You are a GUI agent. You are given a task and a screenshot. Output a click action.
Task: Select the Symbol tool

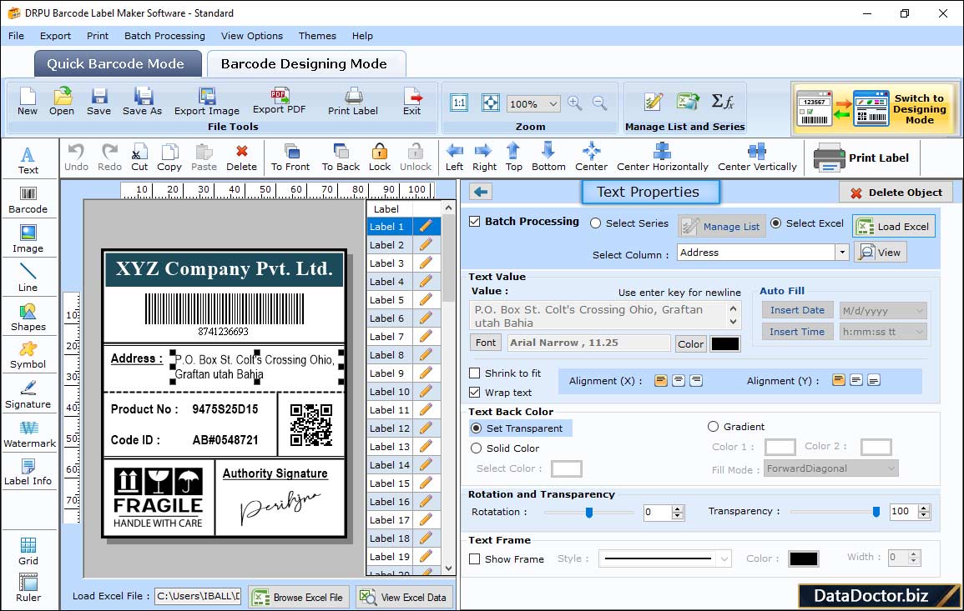click(28, 355)
